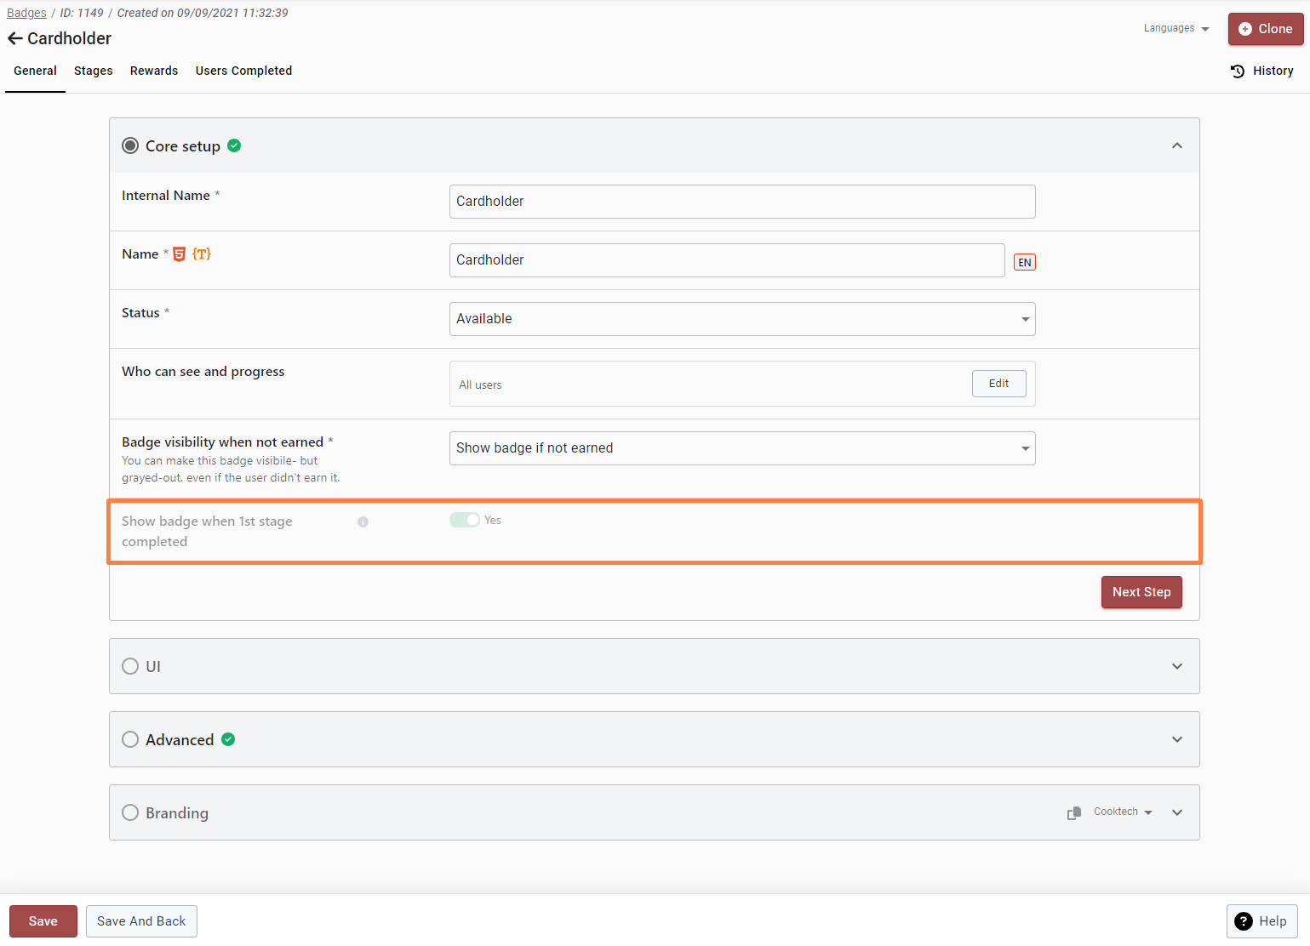Open the Status dropdown
1310x946 pixels.
(x=741, y=319)
